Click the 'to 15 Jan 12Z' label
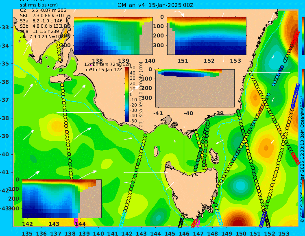This screenshot has width=305, height=236. [107, 70]
